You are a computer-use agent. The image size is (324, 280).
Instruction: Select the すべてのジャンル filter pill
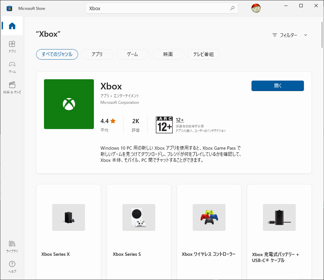coord(57,54)
